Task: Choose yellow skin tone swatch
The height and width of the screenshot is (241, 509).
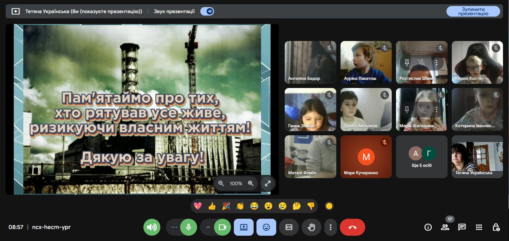Action: point(329,206)
